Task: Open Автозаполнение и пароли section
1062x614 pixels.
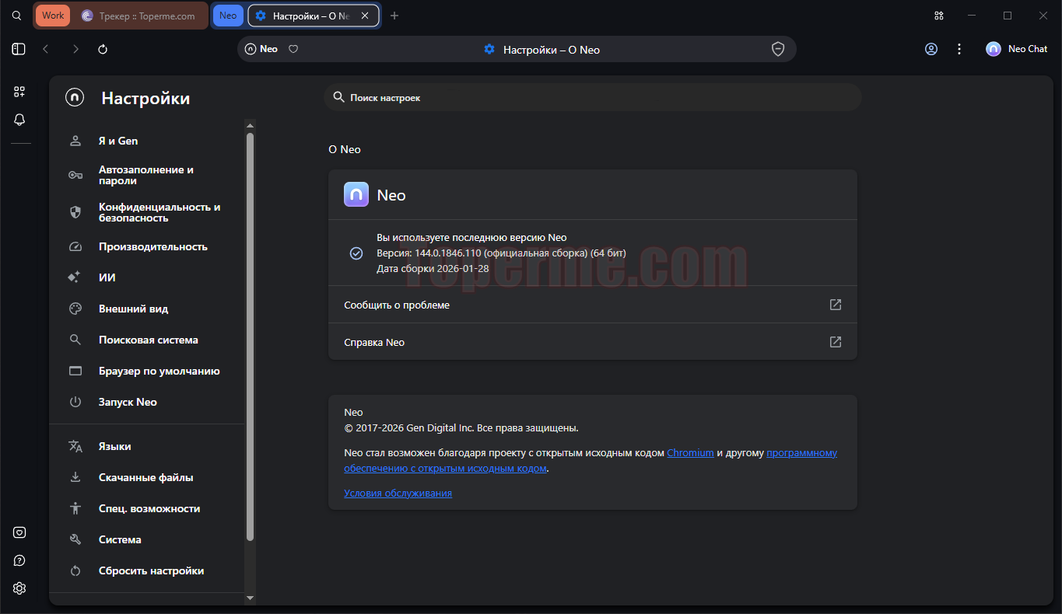Action: [x=149, y=175]
